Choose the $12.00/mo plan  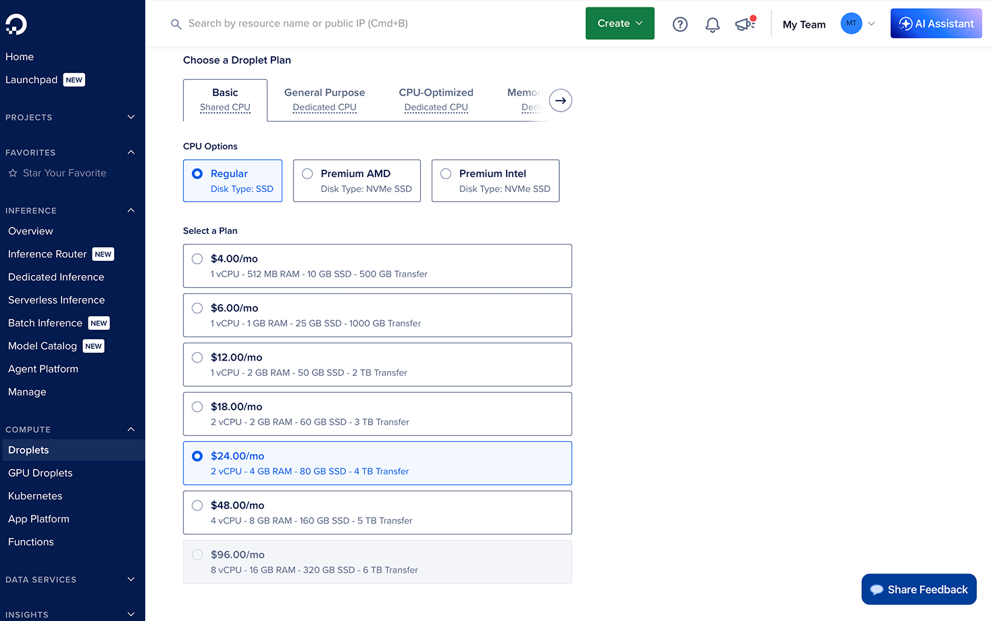377,364
